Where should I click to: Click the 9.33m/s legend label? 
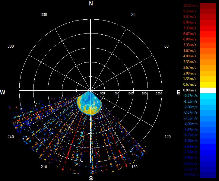(x=190, y=11)
